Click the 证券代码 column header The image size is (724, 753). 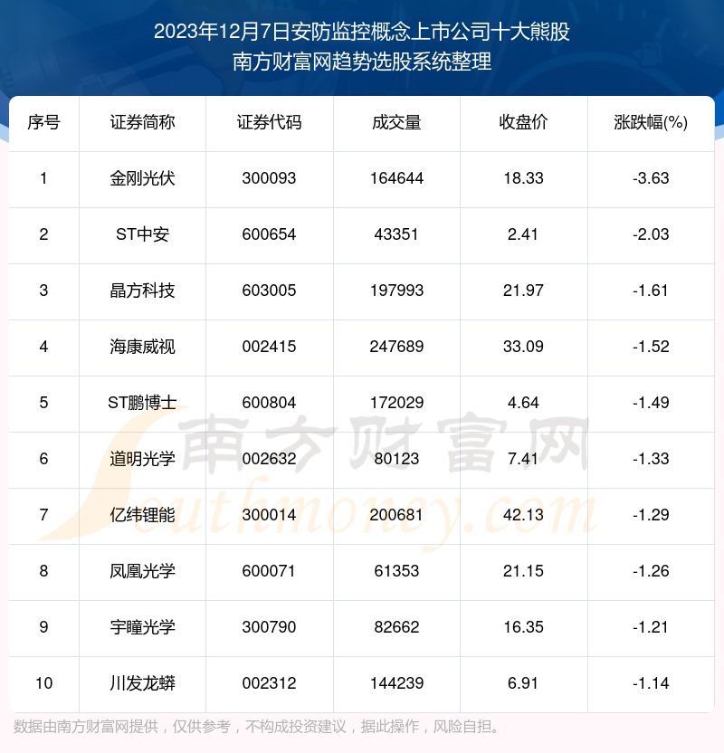click(x=270, y=122)
